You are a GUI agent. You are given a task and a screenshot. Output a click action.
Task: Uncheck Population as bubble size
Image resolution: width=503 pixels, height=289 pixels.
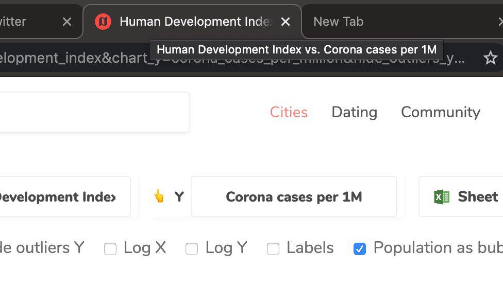point(360,249)
